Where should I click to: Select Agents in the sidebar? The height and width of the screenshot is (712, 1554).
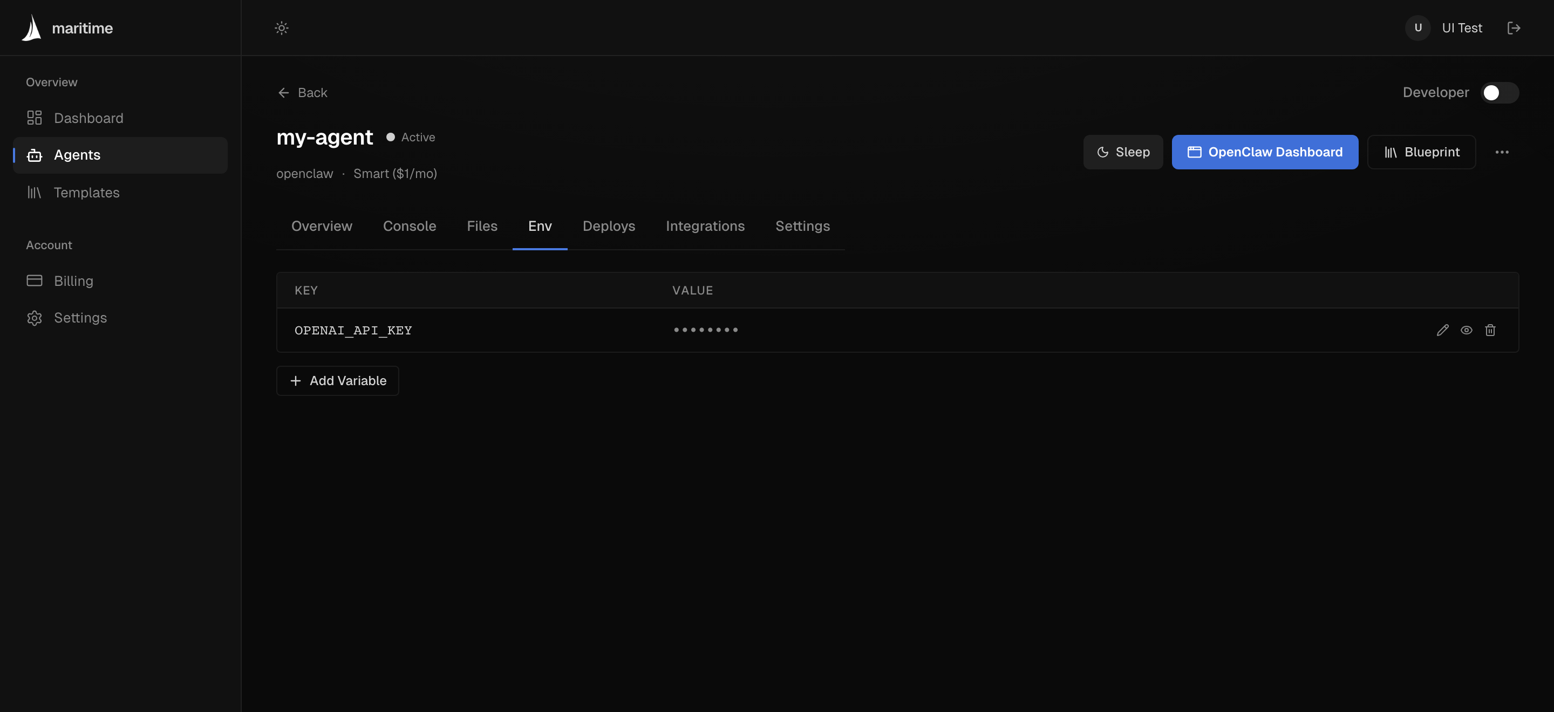pyautogui.click(x=120, y=155)
